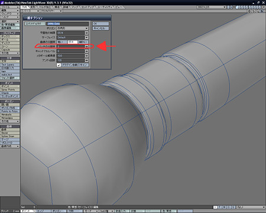Select the ボックス (Box) primitive tool
Screen dimensions: 266x213
click(10, 37)
